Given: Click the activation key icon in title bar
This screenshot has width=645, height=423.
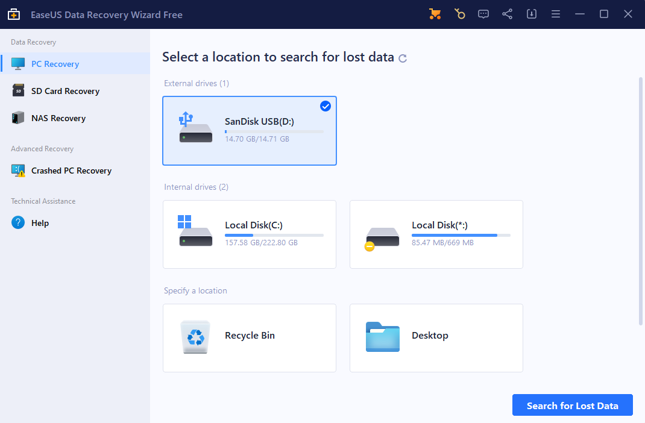Looking at the screenshot, I should point(459,14).
